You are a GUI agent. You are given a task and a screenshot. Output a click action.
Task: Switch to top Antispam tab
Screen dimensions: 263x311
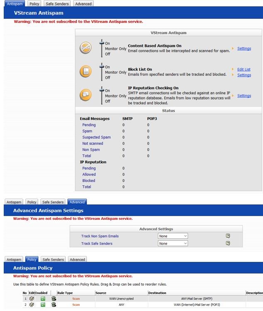15,4
